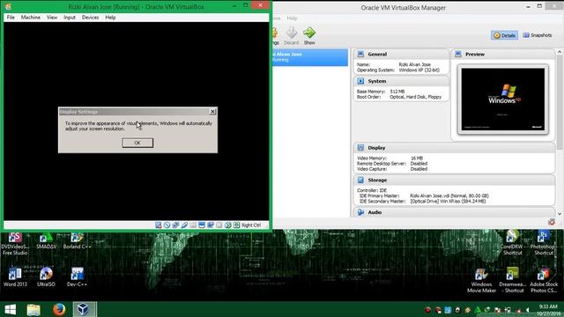Show hidden system tray icons arrow
564x317 pixels.
[528, 310]
